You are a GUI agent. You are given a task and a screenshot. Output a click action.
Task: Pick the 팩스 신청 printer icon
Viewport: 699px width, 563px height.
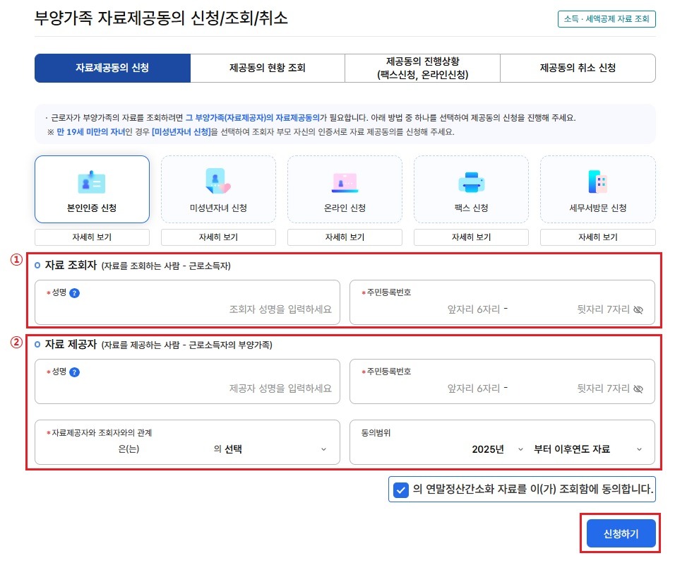(471, 182)
